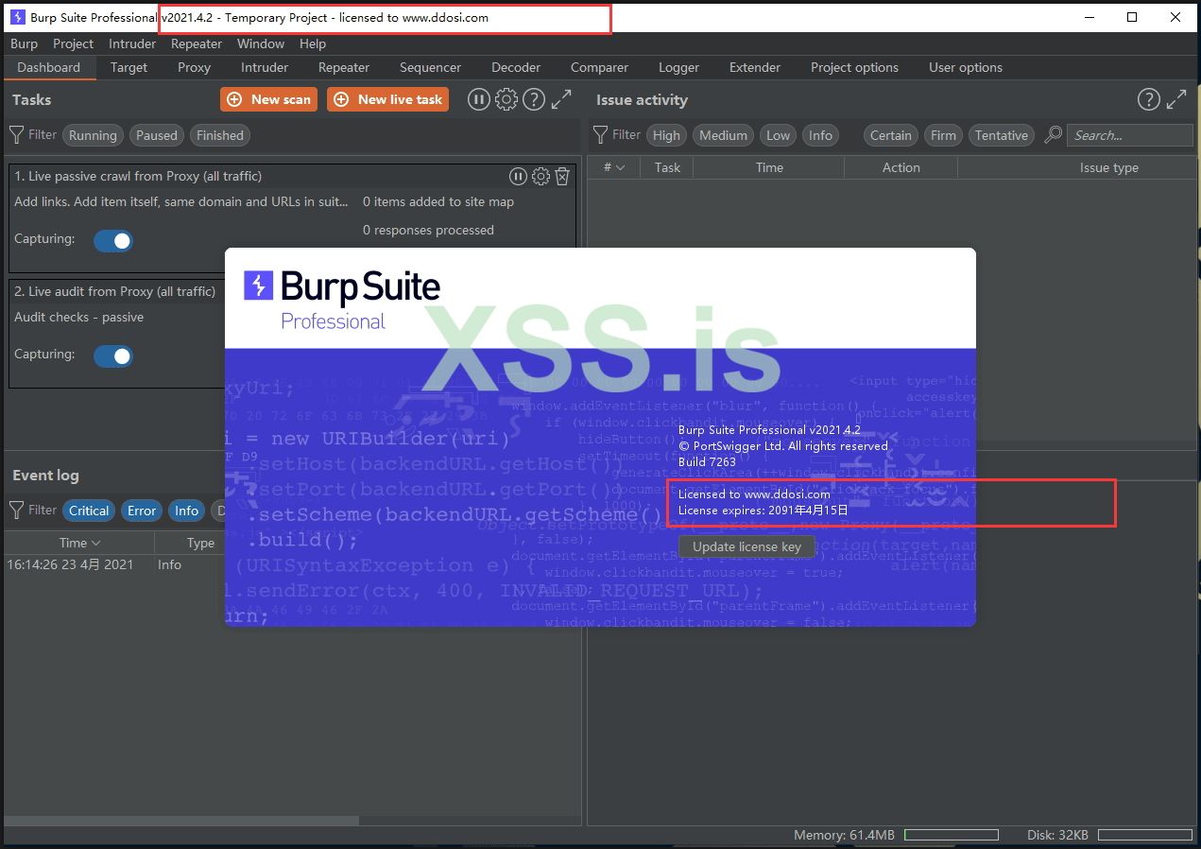This screenshot has width=1201, height=849.
Task: Expand the Issue activity panel
Action: [x=1176, y=99]
